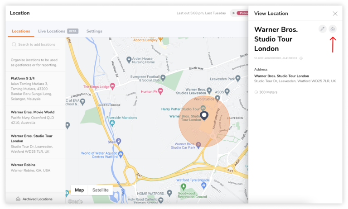Viewport: 348px width, 209px height.
Task: Switch to Map view
Action: (79, 190)
